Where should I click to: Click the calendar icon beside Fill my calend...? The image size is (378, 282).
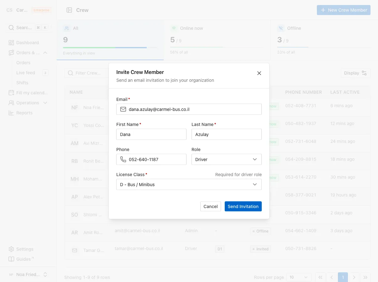coord(11,93)
